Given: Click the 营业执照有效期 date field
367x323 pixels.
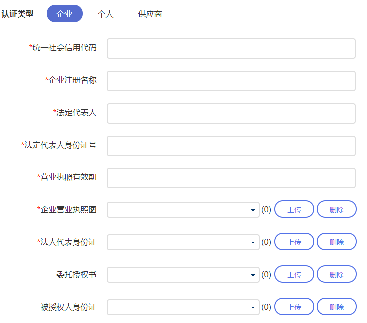Looking at the screenshot, I should [231, 178].
